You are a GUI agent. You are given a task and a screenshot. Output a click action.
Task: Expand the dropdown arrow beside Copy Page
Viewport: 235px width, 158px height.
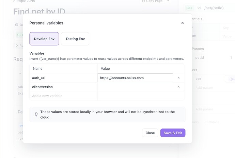(168, 1)
